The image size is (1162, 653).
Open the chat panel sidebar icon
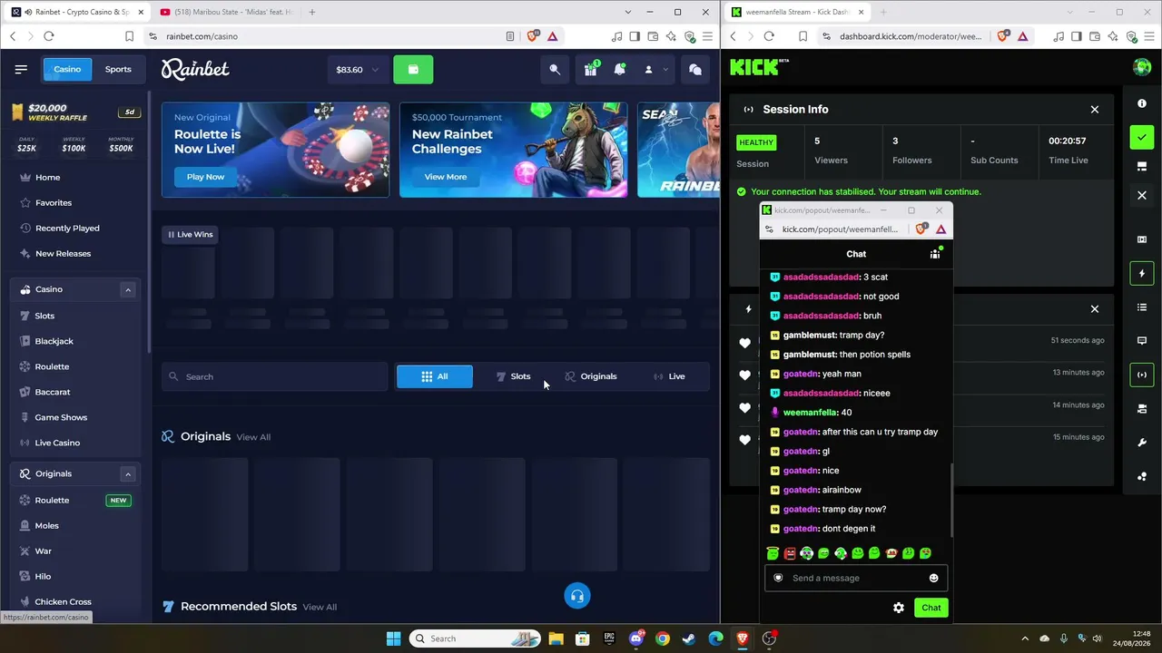tap(1142, 341)
